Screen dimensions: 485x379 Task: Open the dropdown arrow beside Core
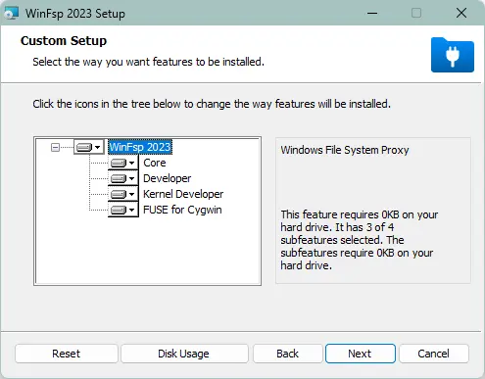[131, 163]
